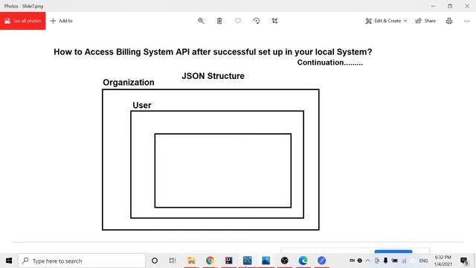Mark photo as favorite with heart

(238, 21)
